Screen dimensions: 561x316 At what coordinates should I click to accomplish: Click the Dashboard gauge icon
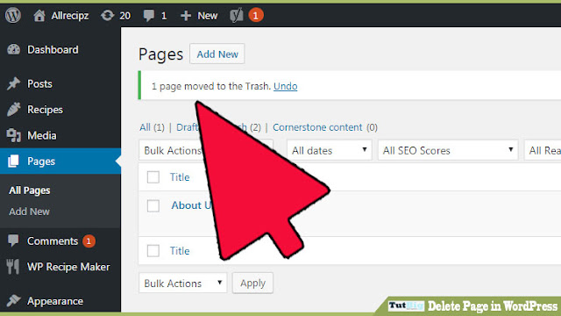click(x=14, y=49)
